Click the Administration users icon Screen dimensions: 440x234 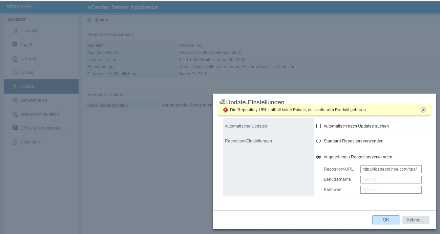coord(15,100)
